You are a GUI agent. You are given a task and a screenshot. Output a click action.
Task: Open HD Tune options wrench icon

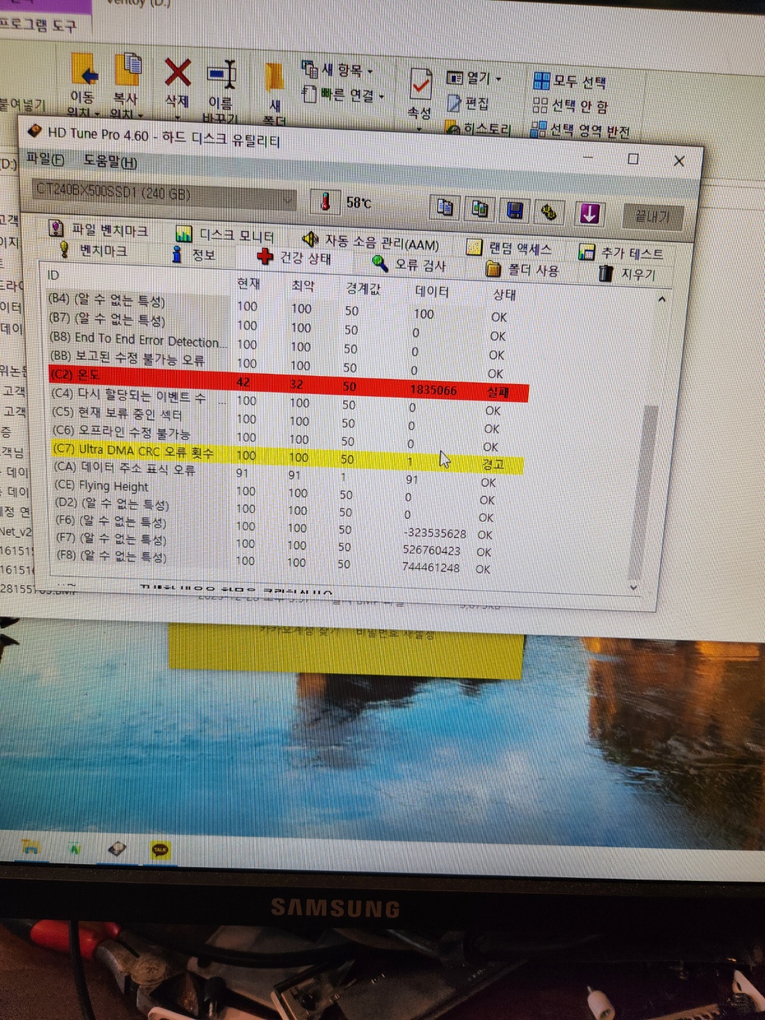point(549,212)
